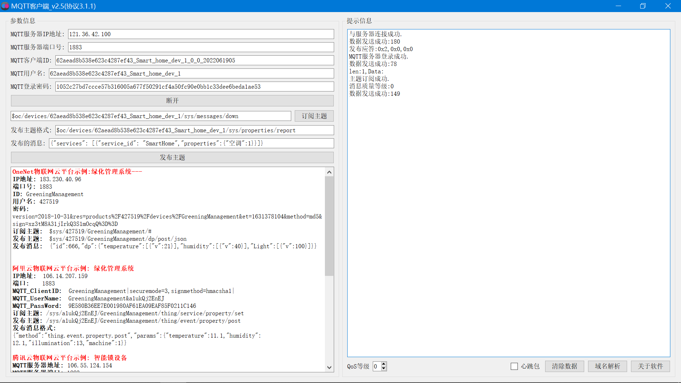Enable the 心跳包 heartbeat checkbox
681x383 pixels.
click(514, 366)
